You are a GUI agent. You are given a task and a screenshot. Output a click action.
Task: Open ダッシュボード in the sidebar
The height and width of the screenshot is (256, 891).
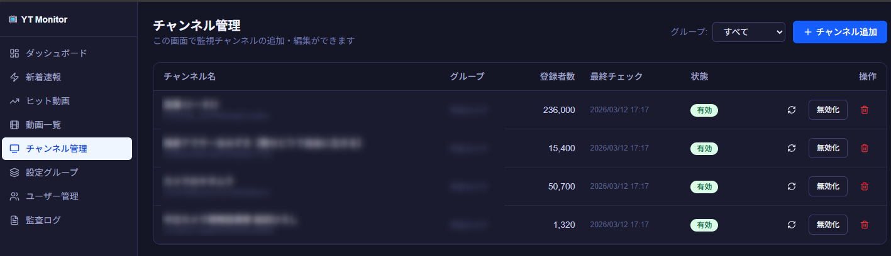57,53
